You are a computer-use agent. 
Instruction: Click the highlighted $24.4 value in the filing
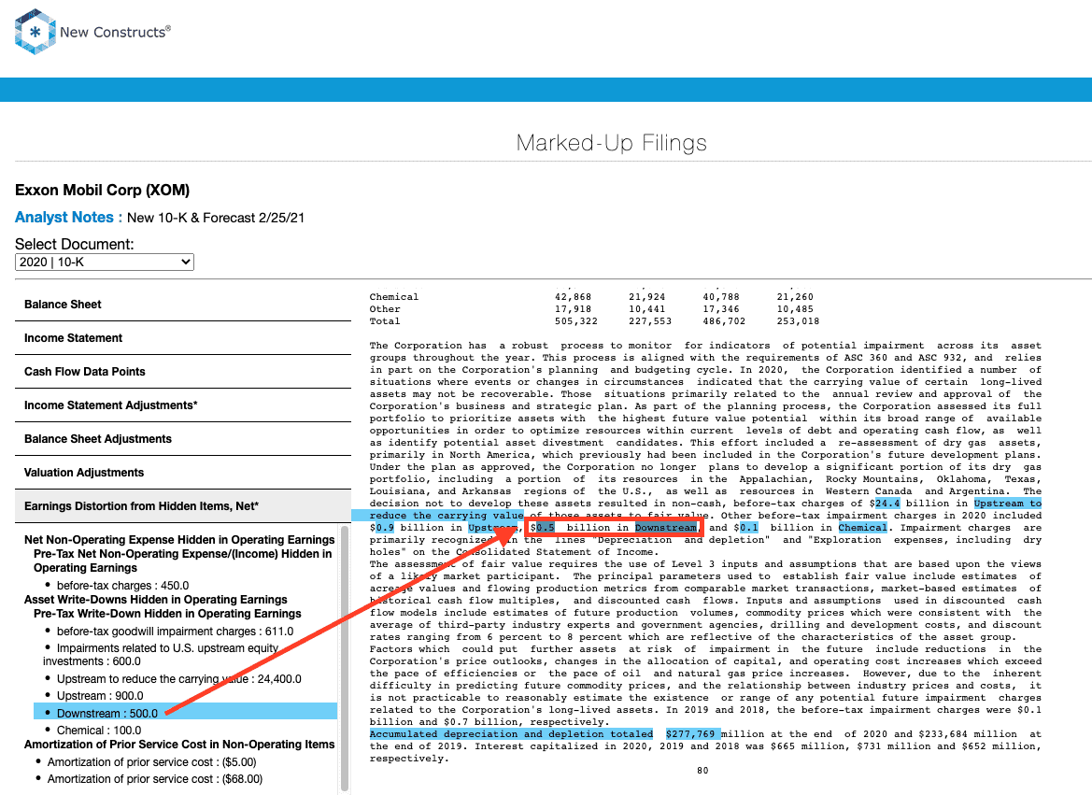click(887, 503)
